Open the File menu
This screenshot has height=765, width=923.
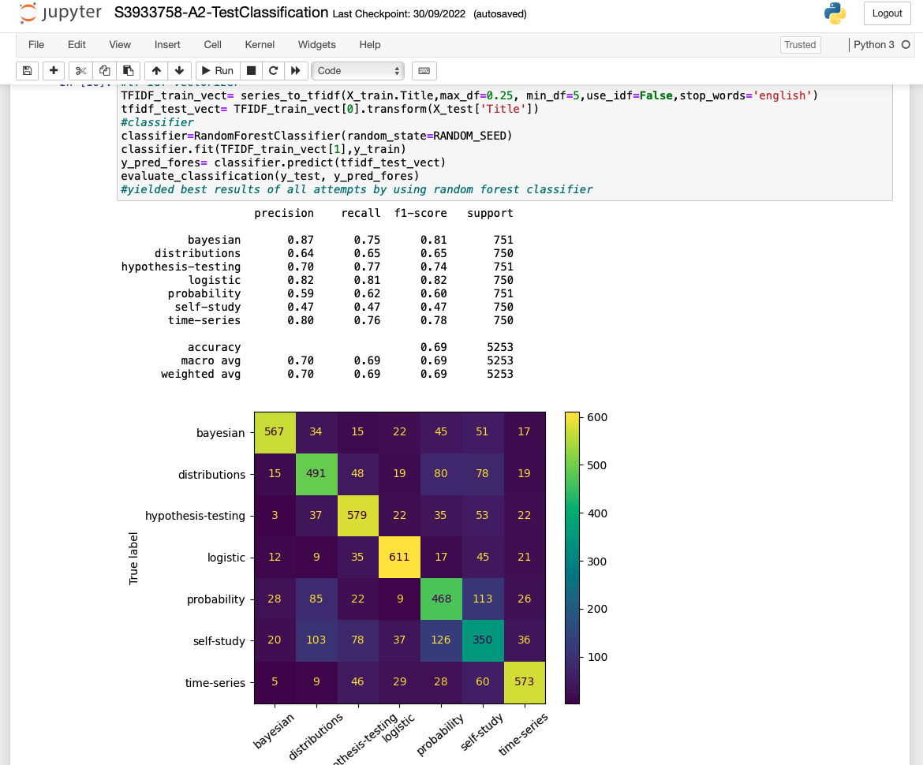click(x=36, y=45)
